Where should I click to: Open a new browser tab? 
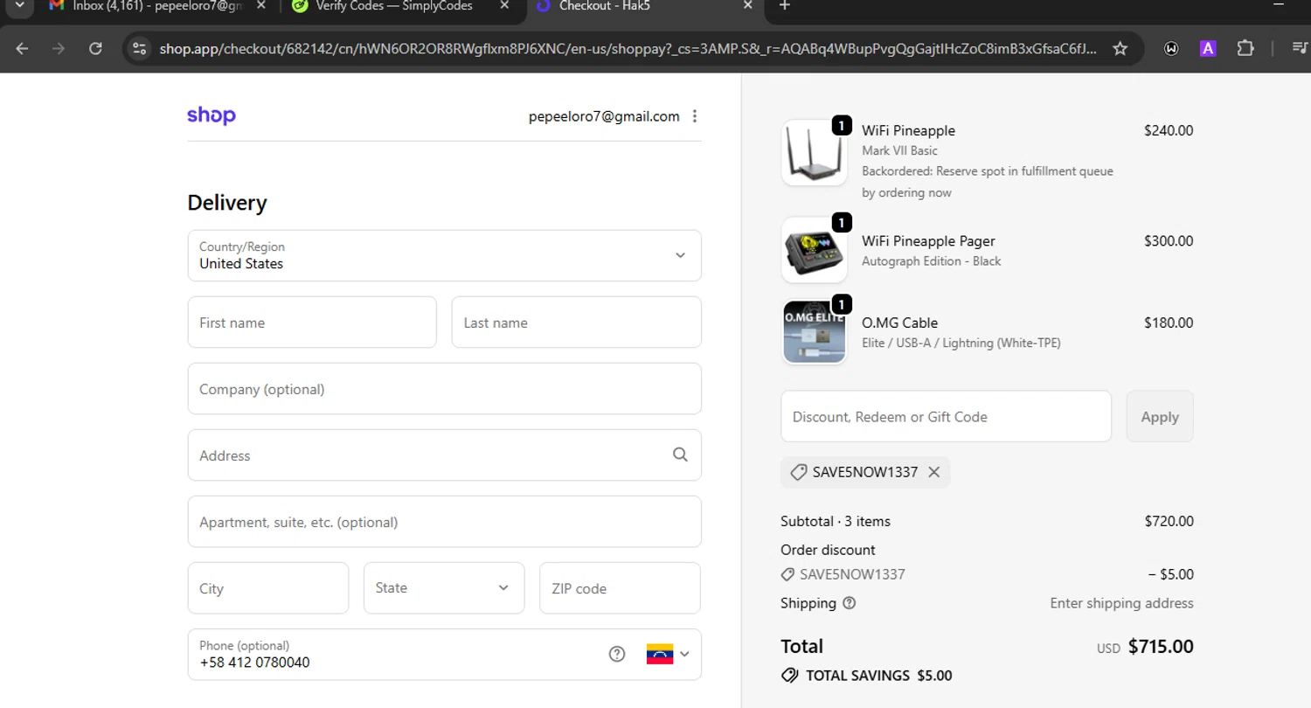(x=784, y=6)
